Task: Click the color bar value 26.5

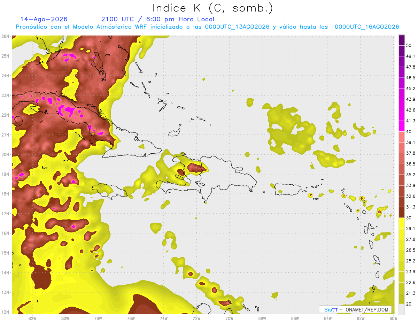Action: pyautogui.click(x=411, y=250)
